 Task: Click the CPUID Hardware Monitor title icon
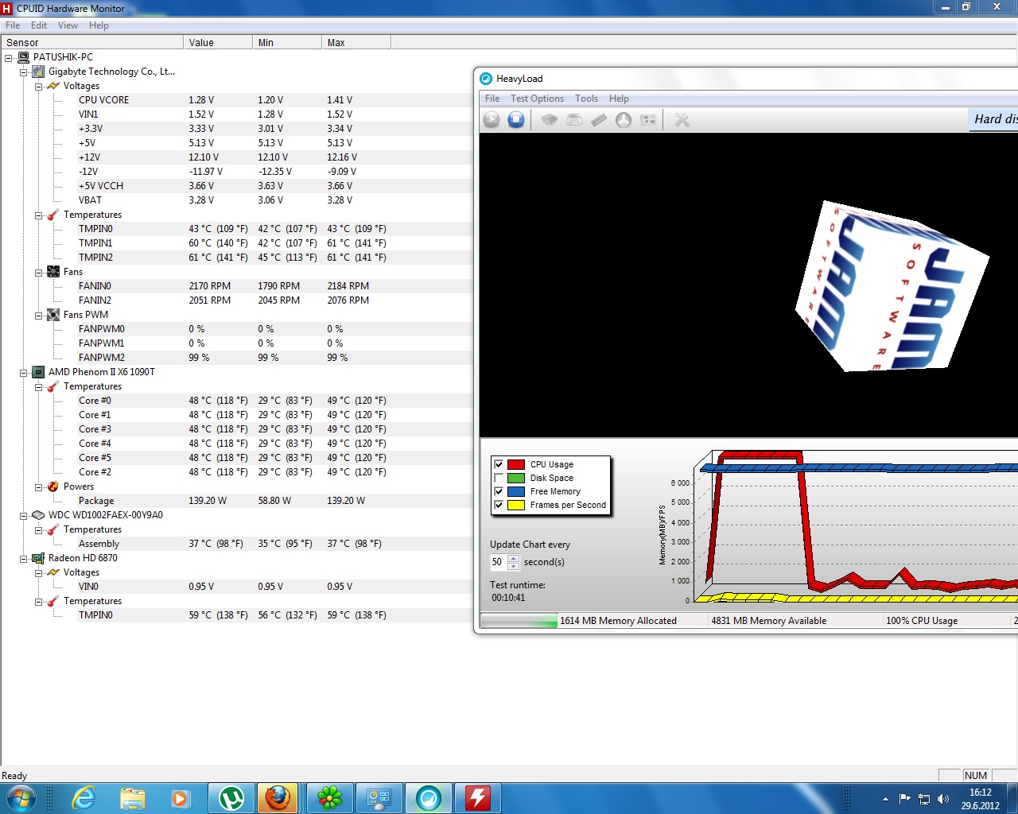point(7,8)
